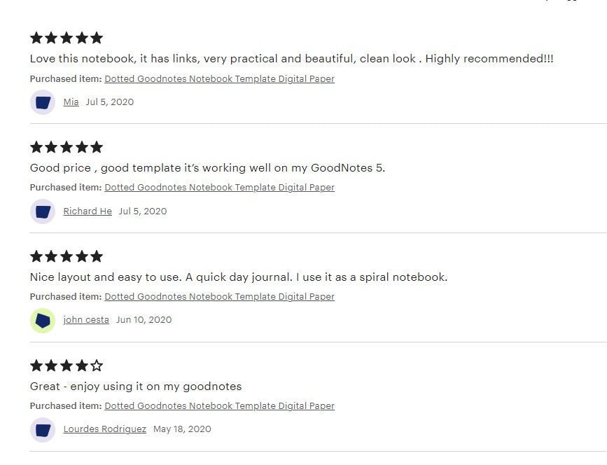Open the purchased item link under Mia's review
This screenshot has height=465, width=607.
219,78
